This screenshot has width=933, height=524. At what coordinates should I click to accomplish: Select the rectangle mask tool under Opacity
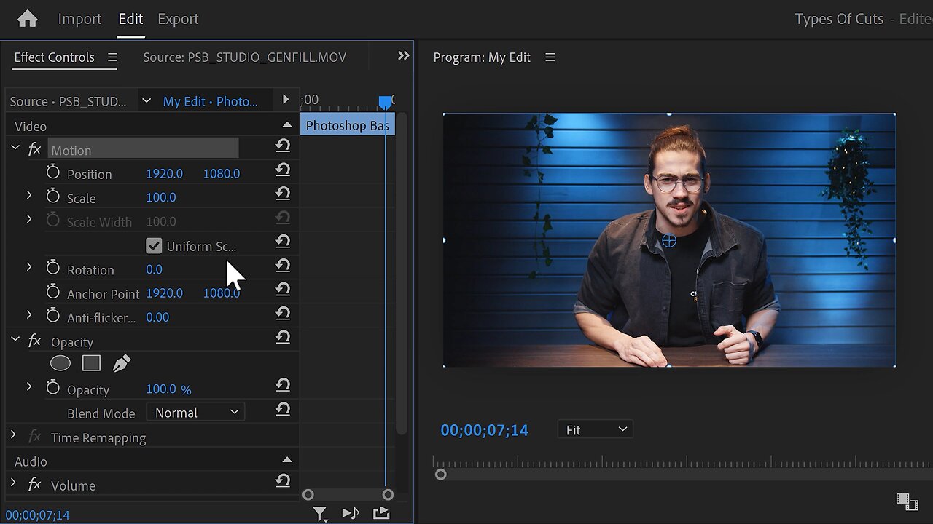pos(91,363)
